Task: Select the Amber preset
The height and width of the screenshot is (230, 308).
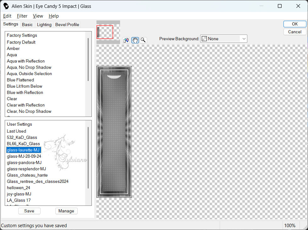Action: pyautogui.click(x=13, y=48)
